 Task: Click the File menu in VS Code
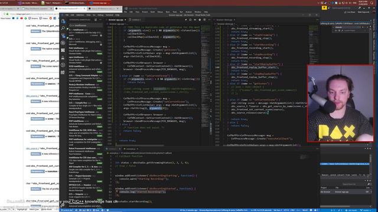point(67,15)
